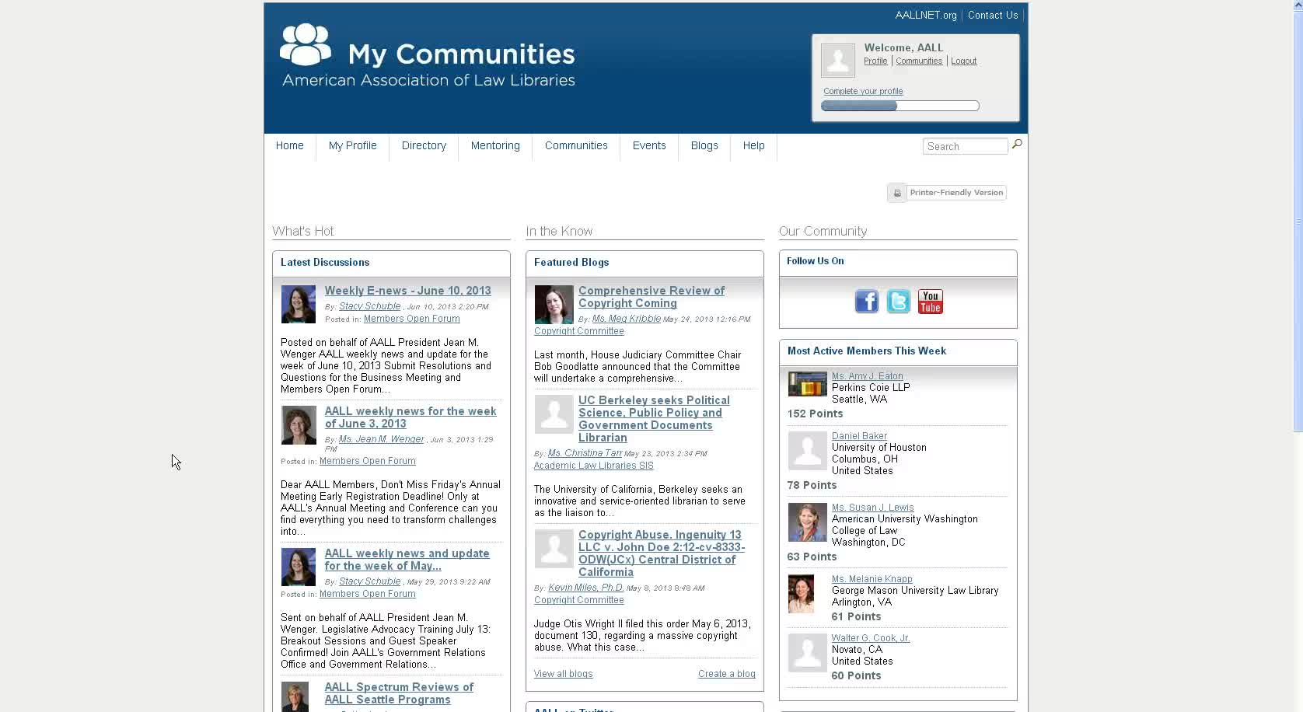Open My Profile in the navigation bar
The height and width of the screenshot is (712, 1303).
(x=352, y=145)
